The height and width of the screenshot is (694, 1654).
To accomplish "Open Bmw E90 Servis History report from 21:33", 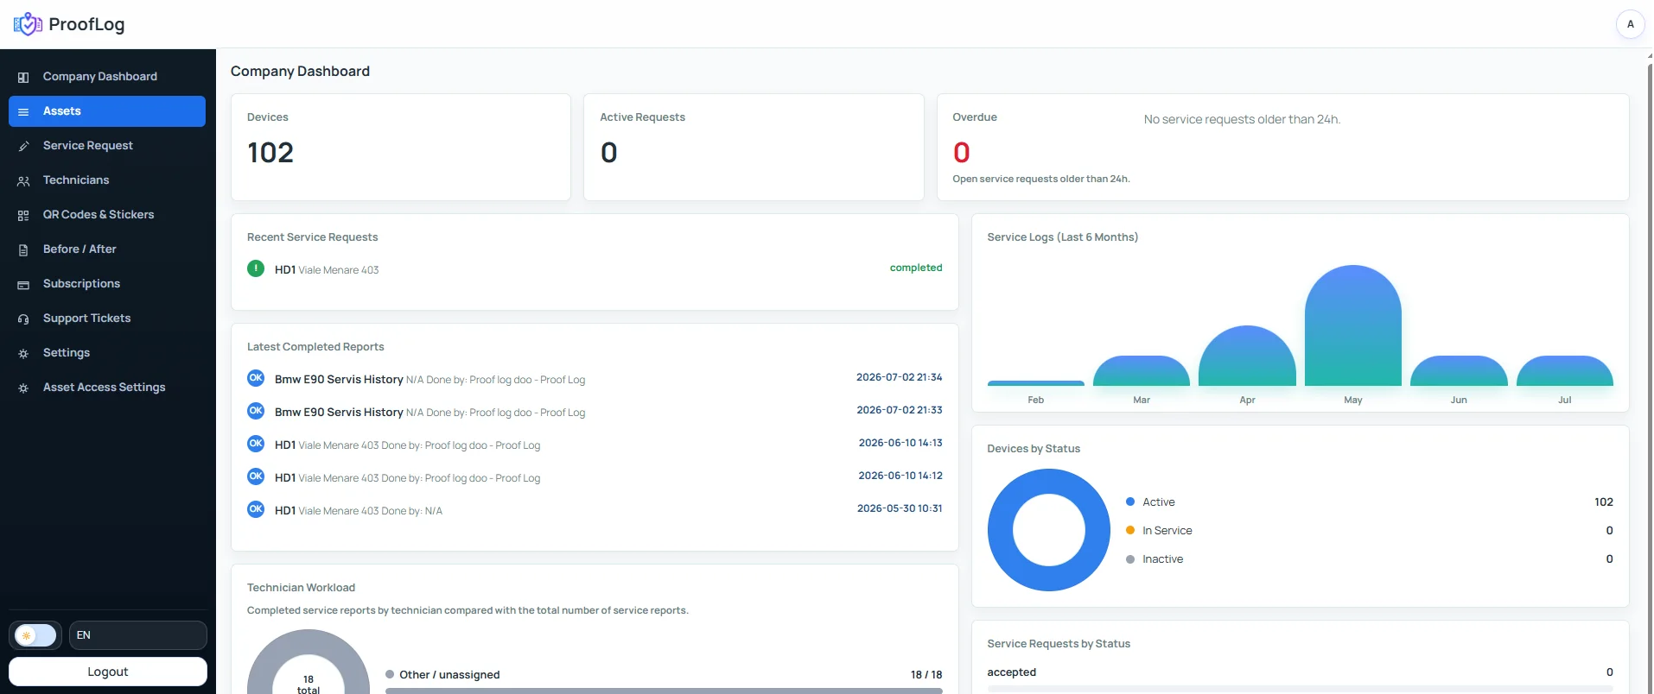I will pos(595,411).
